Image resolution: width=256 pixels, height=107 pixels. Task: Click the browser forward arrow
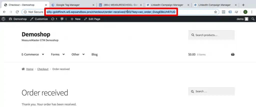(x=11, y=12)
